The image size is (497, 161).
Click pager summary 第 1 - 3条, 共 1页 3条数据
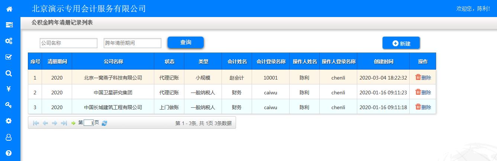203,123
